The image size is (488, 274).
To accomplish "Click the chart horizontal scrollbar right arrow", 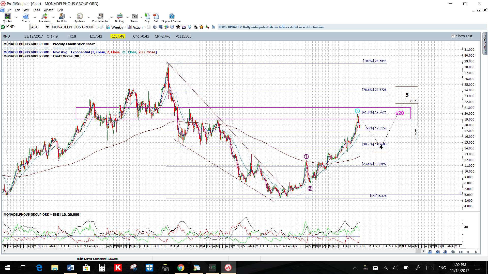I will (x=423, y=251).
